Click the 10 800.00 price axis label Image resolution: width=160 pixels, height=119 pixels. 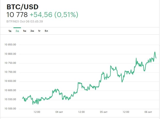[x=11, y=54]
